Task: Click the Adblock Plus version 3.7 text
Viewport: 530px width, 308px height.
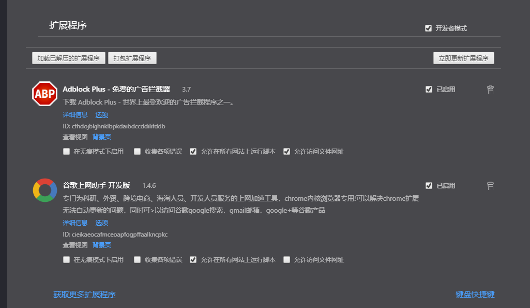Action: [x=186, y=90]
